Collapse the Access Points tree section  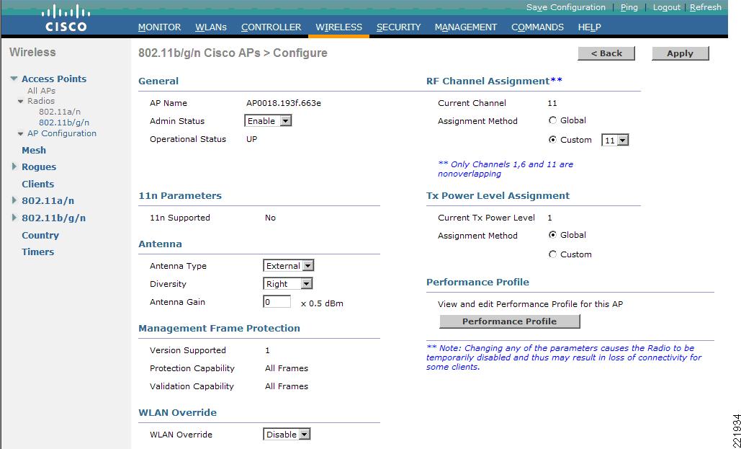tap(14, 79)
